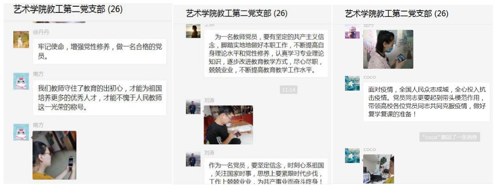This screenshot has width=496, height=187.
Task: Click coco's flower avatar beside the bottom photo
Action: click(352, 155)
